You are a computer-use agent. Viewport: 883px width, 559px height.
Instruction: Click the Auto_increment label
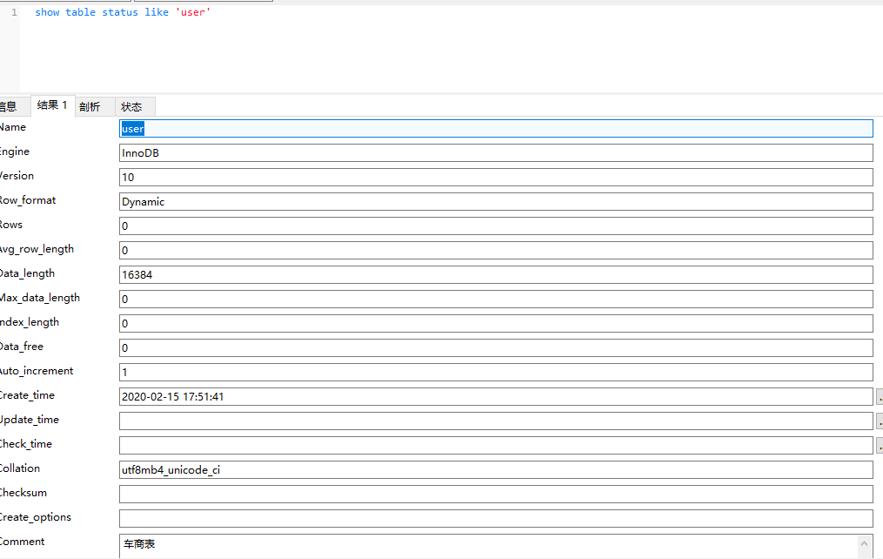coord(37,371)
